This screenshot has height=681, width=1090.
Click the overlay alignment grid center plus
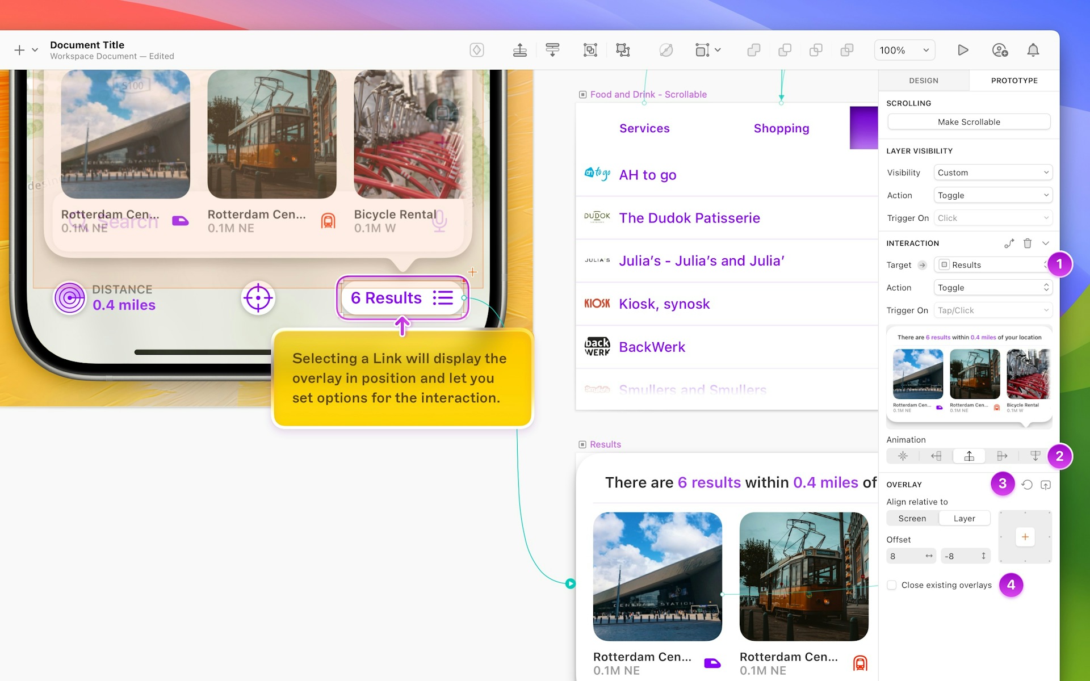[1025, 537]
